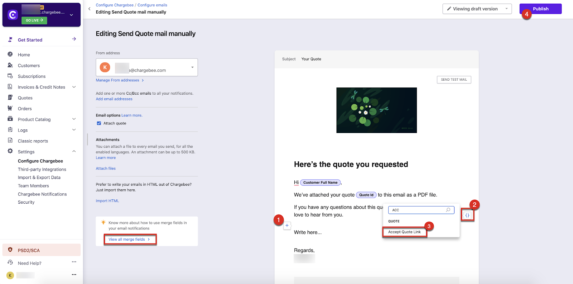Click the Publish button
Screen dimensions: 573x284
click(x=540, y=9)
